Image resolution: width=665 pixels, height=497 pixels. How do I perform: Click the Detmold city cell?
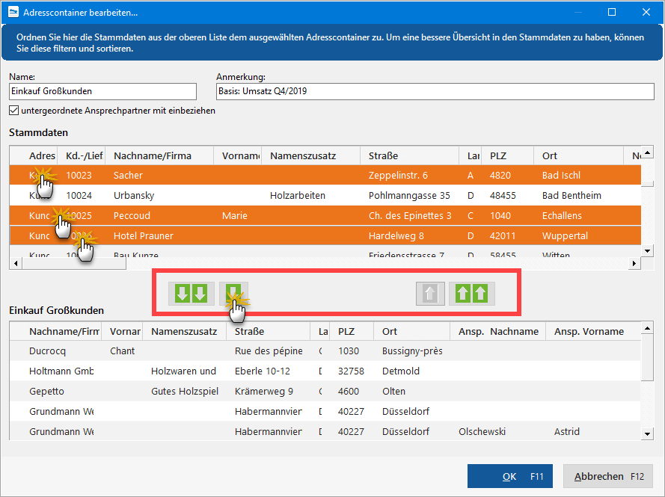click(x=401, y=371)
